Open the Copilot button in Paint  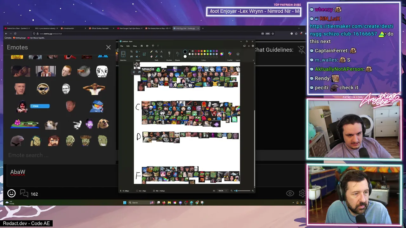[x=230, y=53]
